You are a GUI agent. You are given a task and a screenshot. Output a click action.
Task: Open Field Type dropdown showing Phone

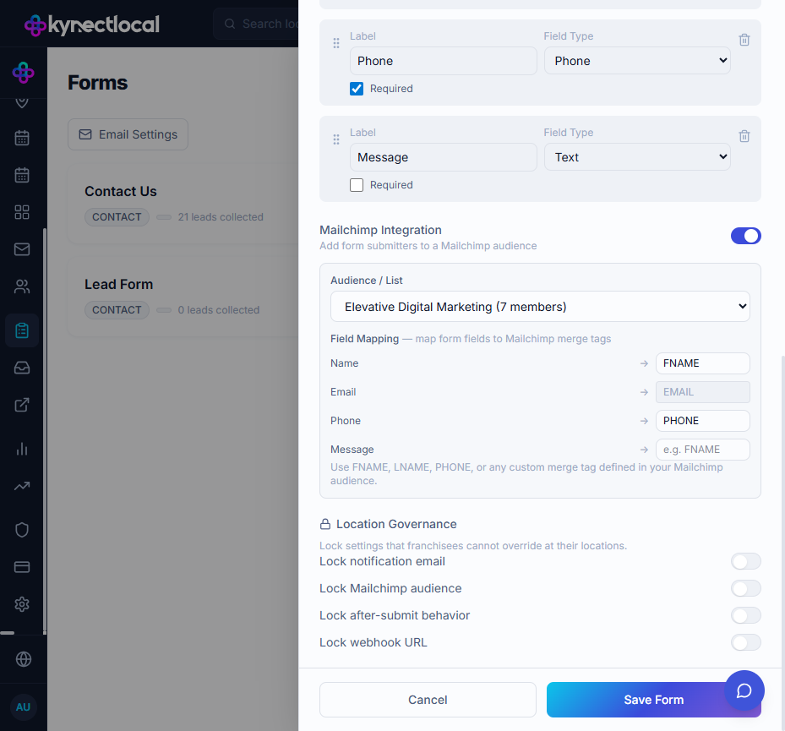click(637, 61)
